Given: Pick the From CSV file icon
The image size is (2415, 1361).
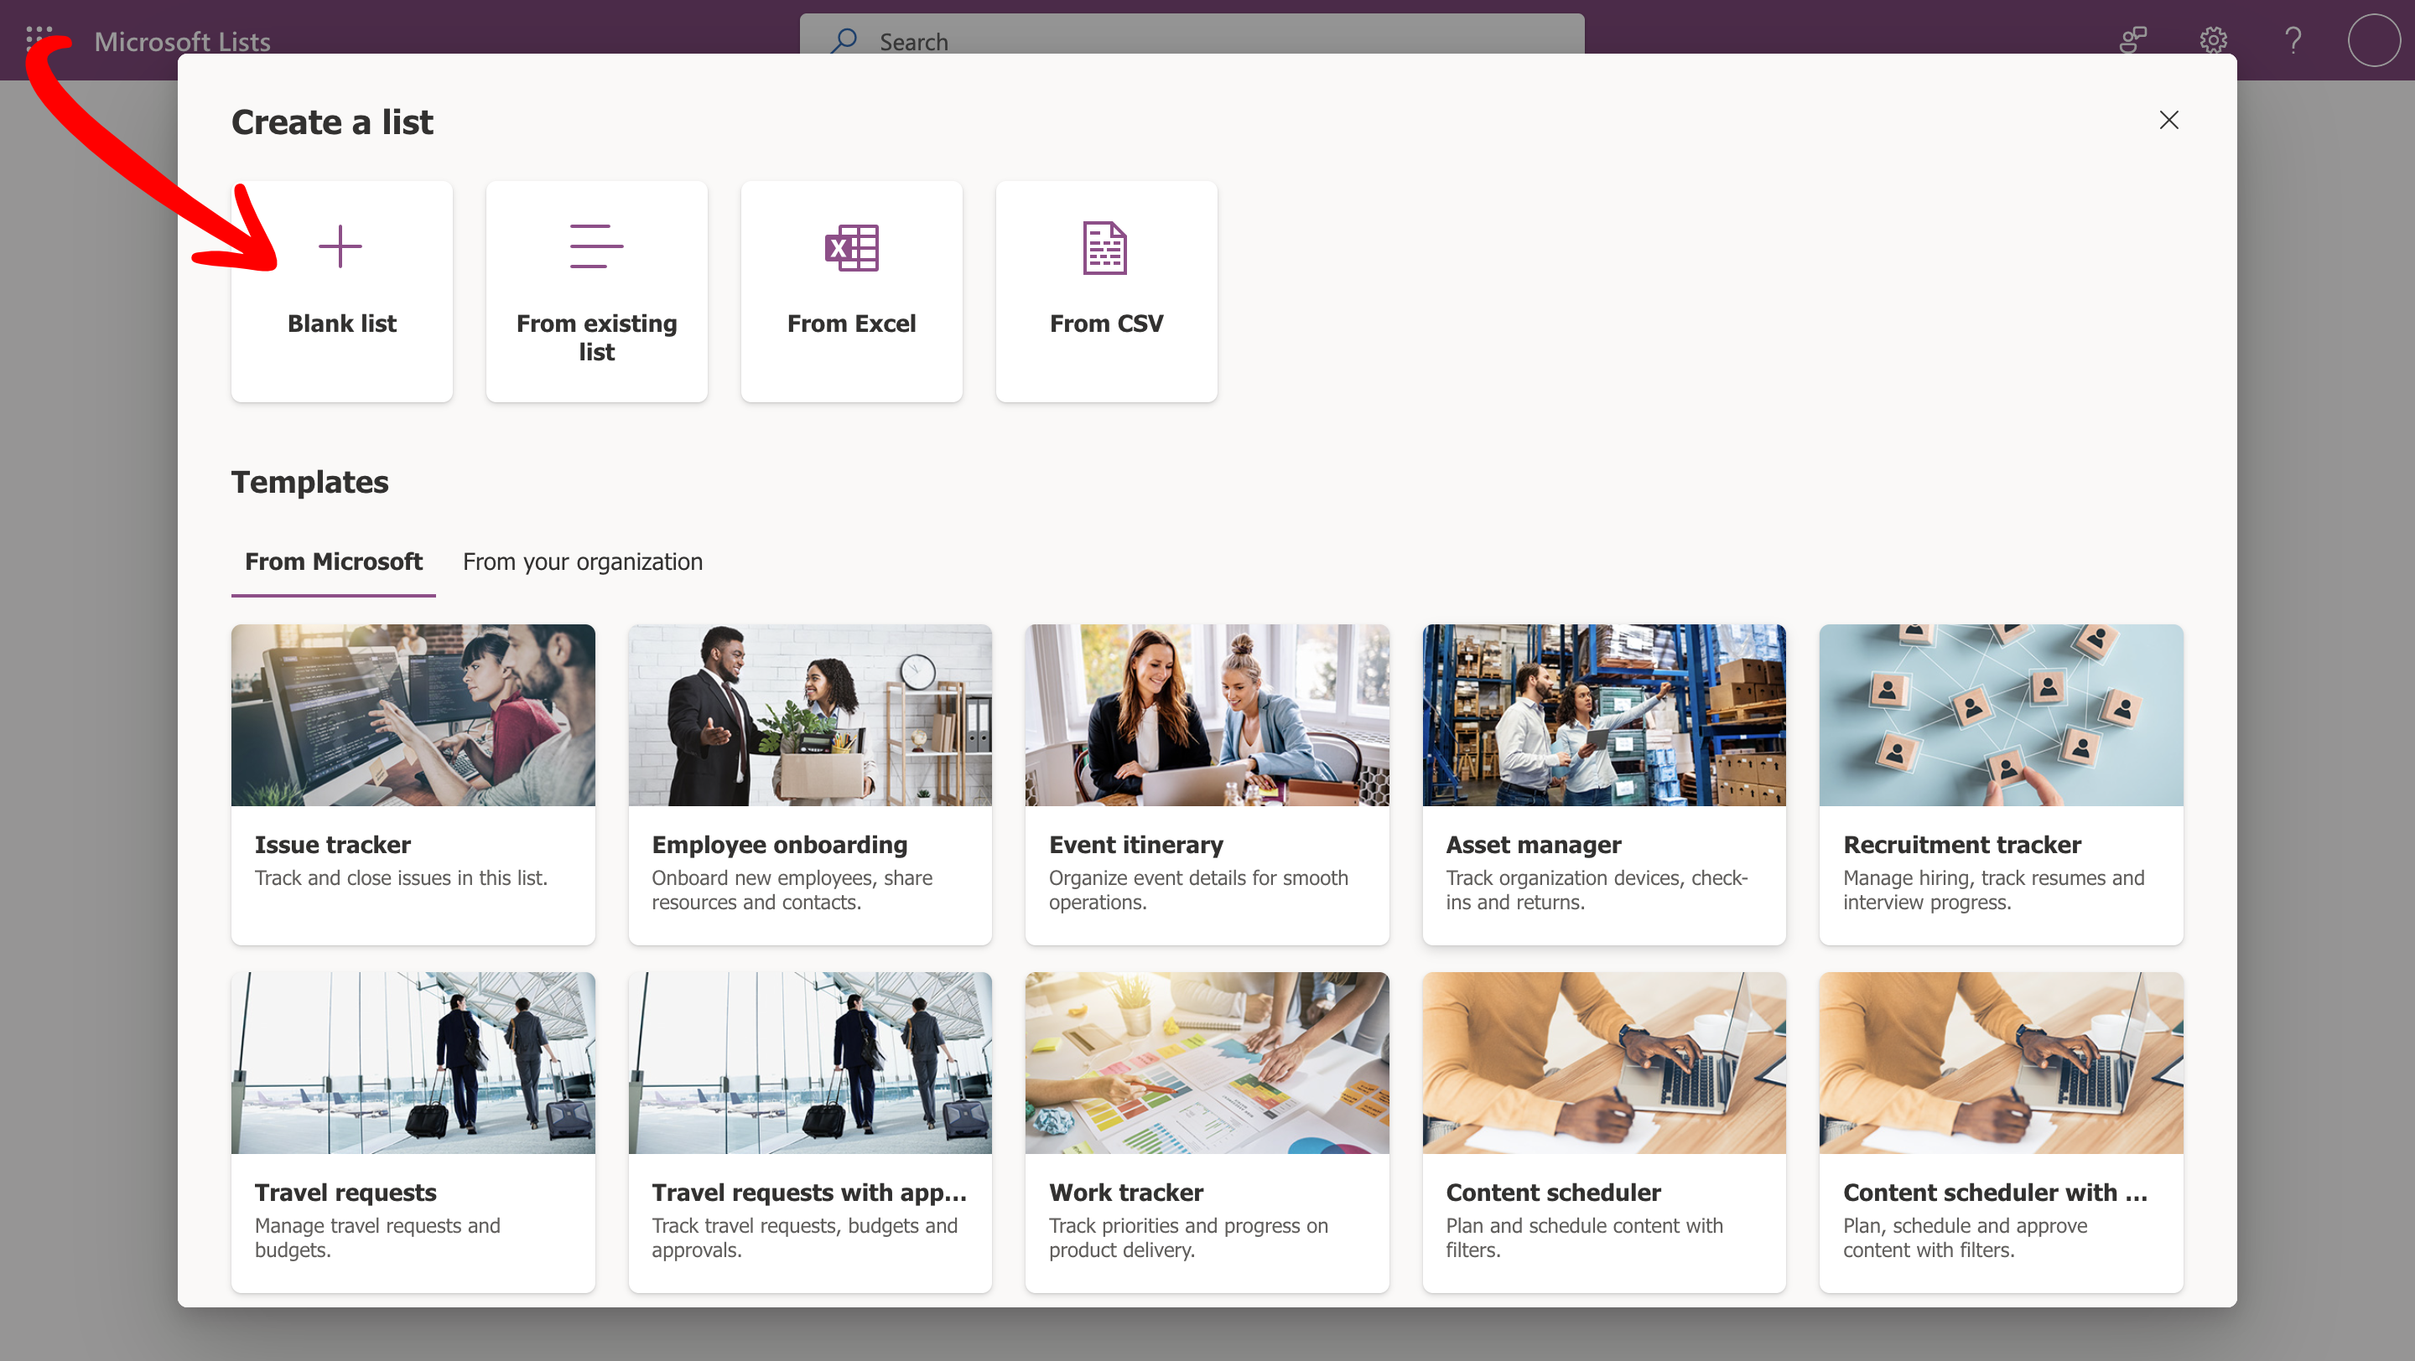Looking at the screenshot, I should click(1104, 247).
